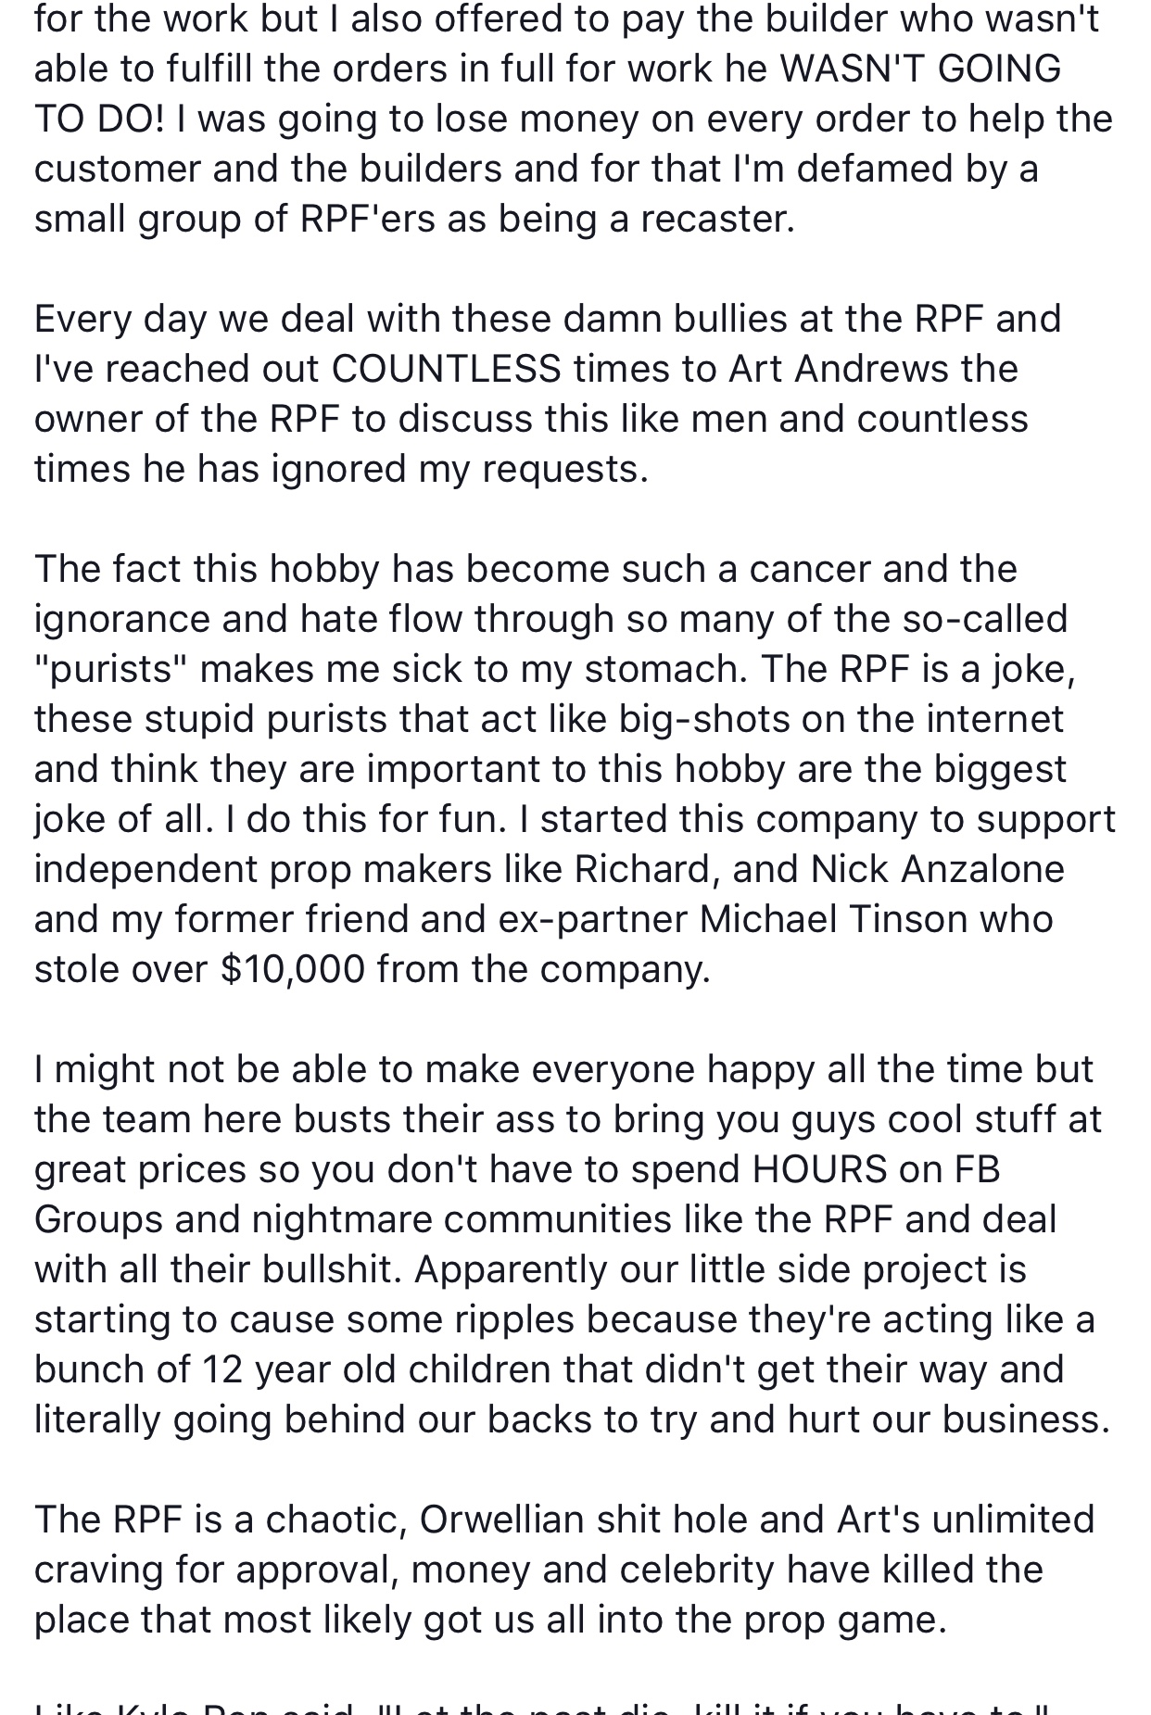Tap the "$10,000" amount in the text
This screenshot has width=1151, height=1715.
point(294,969)
